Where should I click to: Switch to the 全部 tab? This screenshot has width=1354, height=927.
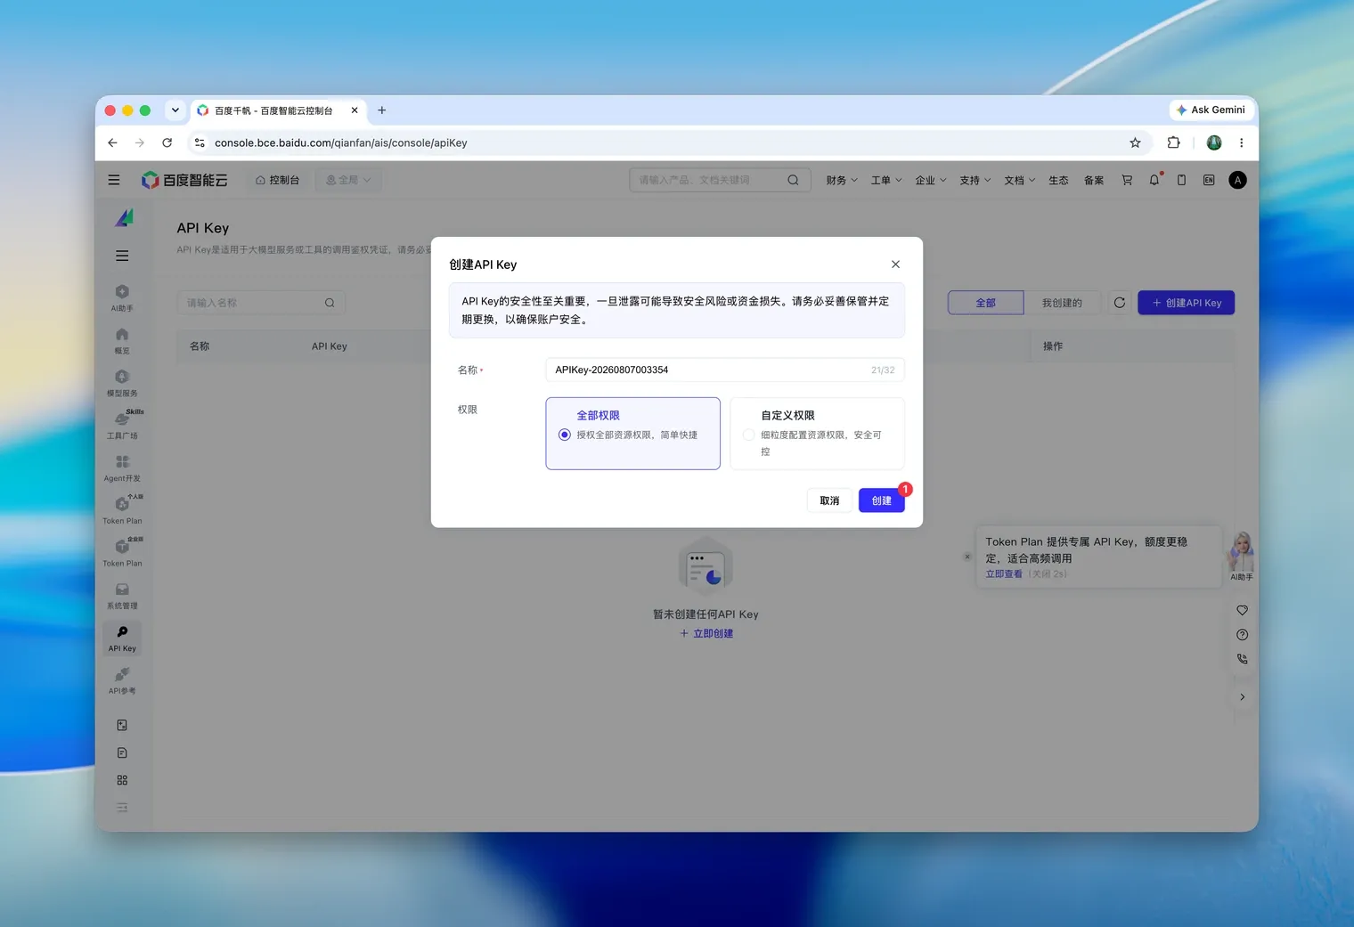[x=985, y=303]
